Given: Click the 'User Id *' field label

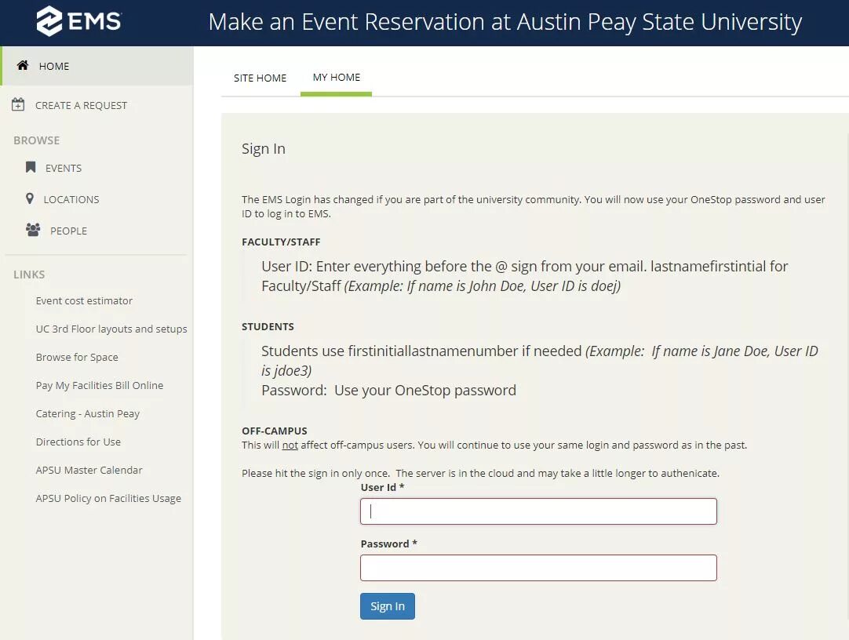Looking at the screenshot, I should tap(383, 487).
